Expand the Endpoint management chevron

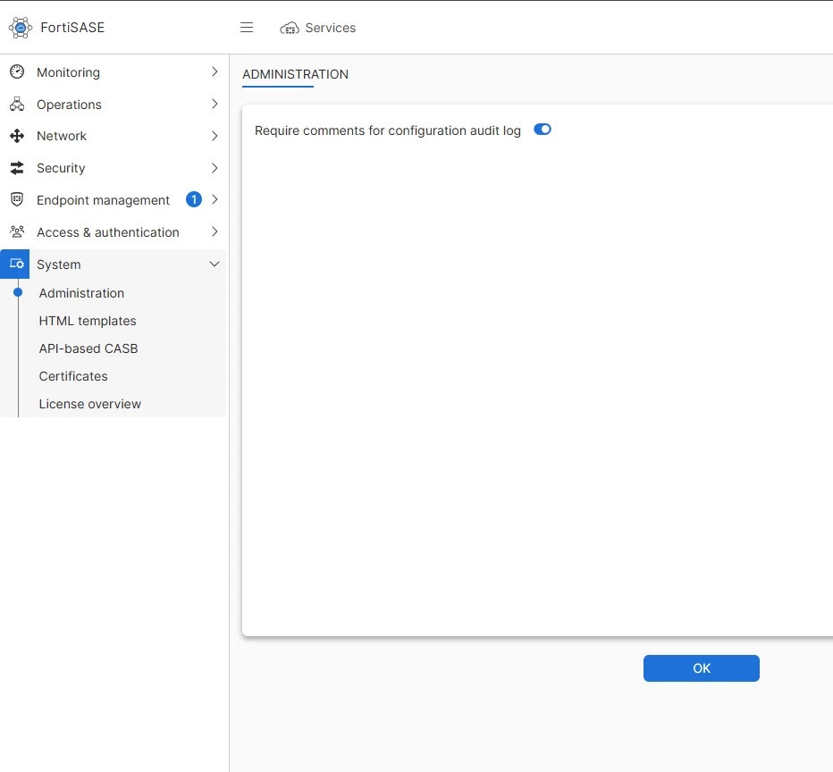(215, 199)
